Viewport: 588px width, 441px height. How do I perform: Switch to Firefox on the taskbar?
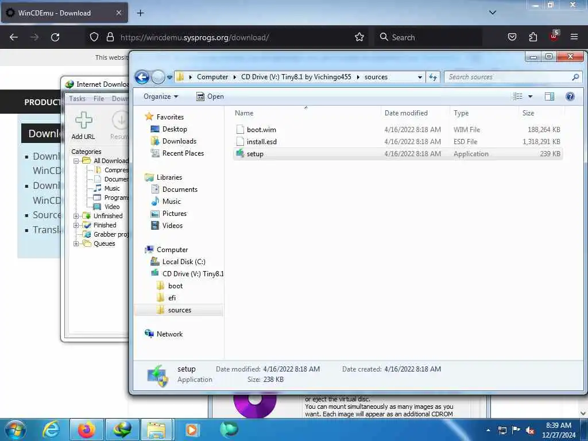click(x=86, y=430)
